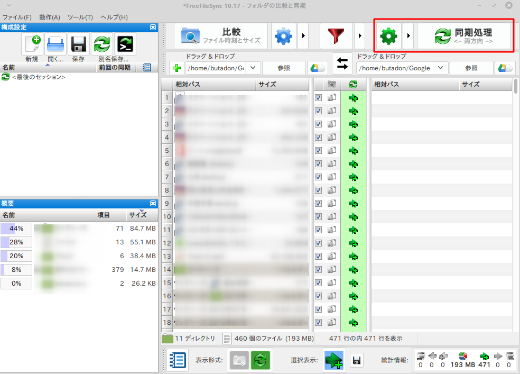Open 動作(A) menu
Screen dimensions: 520x374
click(x=50, y=17)
